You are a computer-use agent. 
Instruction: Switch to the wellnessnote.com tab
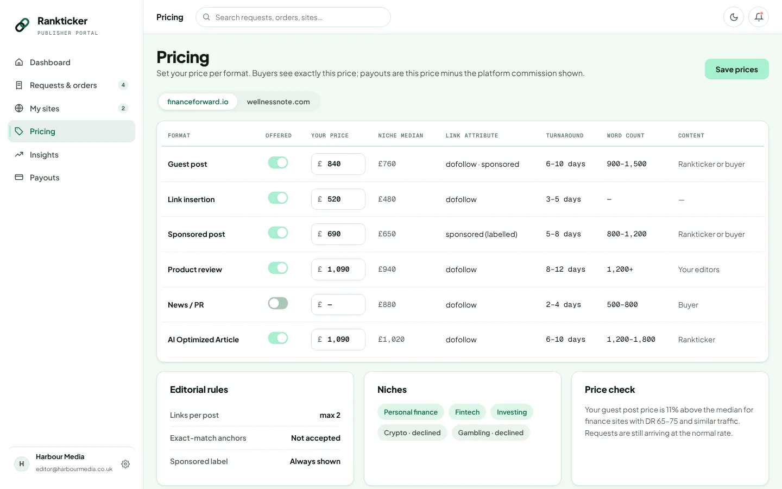click(278, 102)
